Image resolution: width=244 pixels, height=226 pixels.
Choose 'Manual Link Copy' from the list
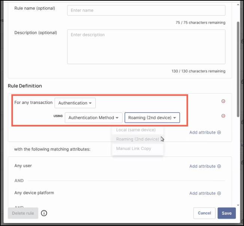[134, 149]
